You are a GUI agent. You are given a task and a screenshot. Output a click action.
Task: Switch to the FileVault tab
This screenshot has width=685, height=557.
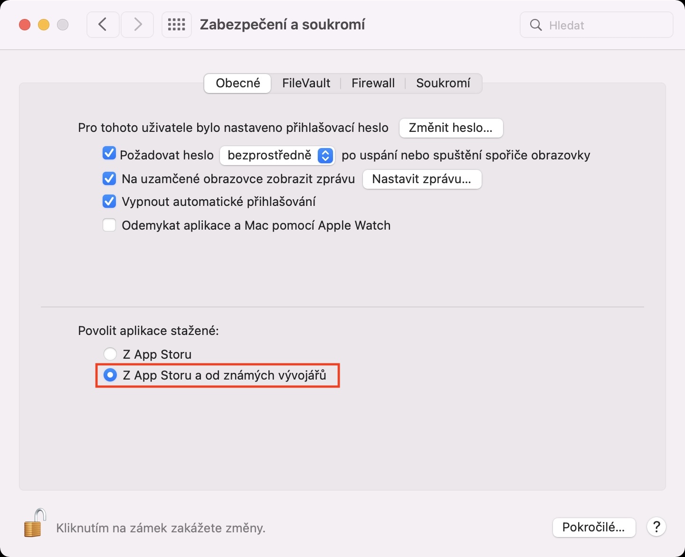(306, 83)
